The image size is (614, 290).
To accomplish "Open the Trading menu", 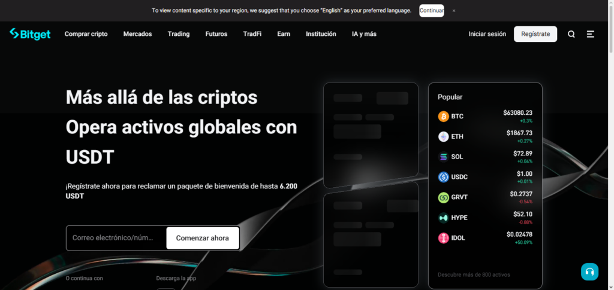I will (179, 34).
